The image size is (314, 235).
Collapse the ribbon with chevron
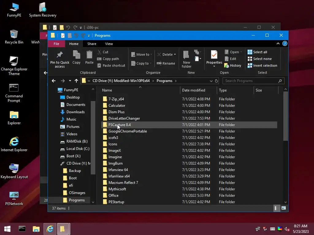click(x=278, y=43)
